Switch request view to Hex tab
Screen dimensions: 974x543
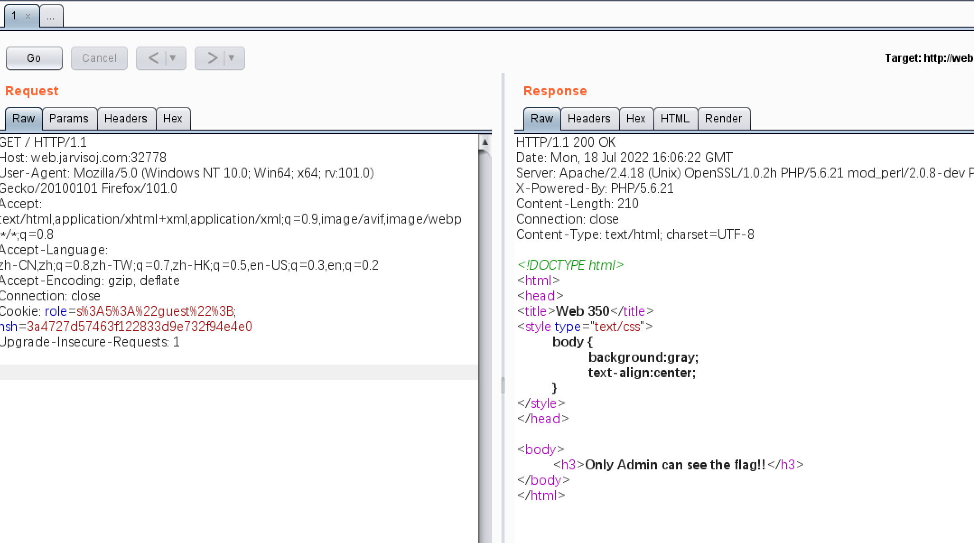pos(172,119)
